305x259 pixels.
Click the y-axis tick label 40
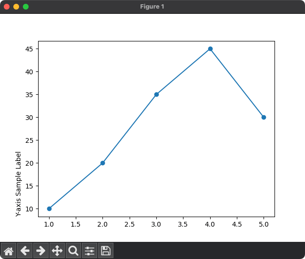(x=29, y=72)
